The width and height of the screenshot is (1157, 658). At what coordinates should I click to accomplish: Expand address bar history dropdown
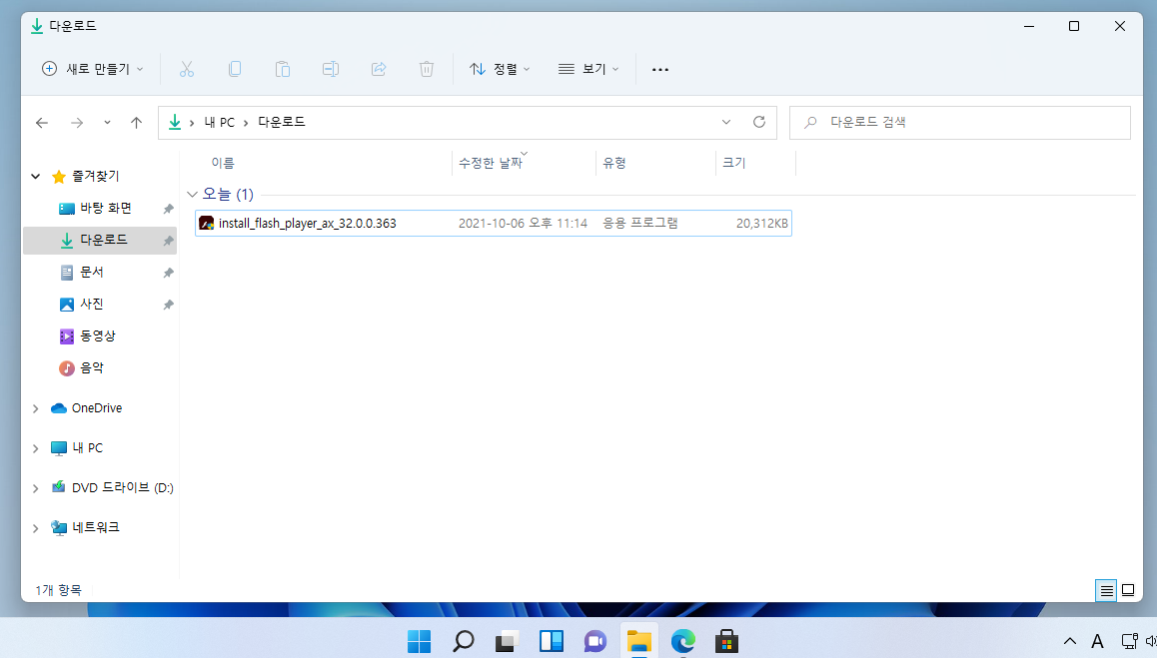[726, 122]
